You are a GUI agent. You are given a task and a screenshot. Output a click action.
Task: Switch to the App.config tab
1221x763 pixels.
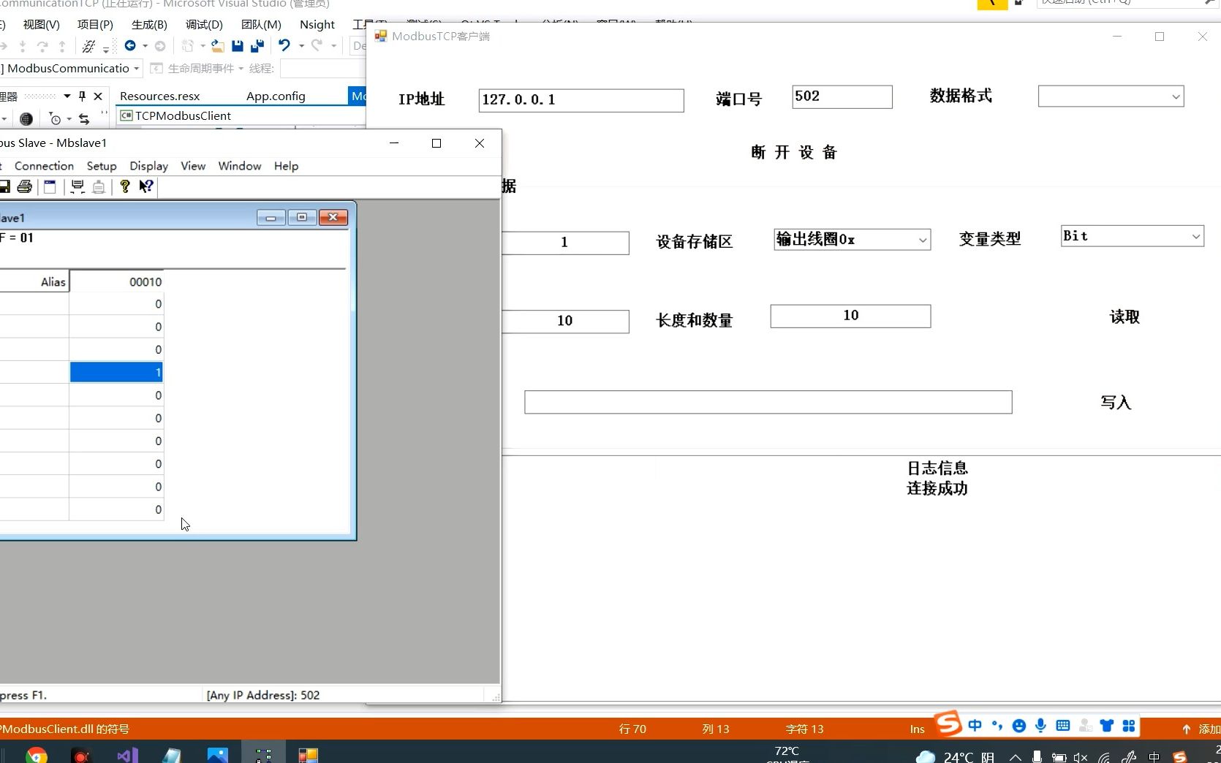pos(275,96)
